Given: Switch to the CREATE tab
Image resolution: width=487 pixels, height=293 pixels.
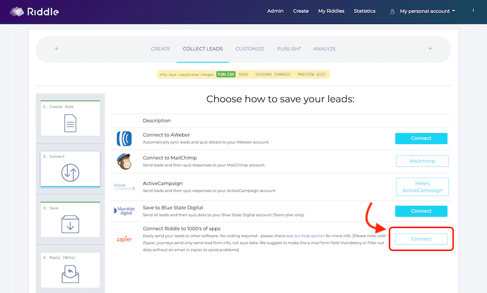Looking at the screenshot, I should [x=161, y=49].
